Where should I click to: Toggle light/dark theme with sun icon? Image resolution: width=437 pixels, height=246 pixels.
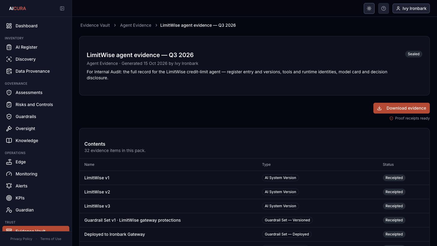(369, 8)
